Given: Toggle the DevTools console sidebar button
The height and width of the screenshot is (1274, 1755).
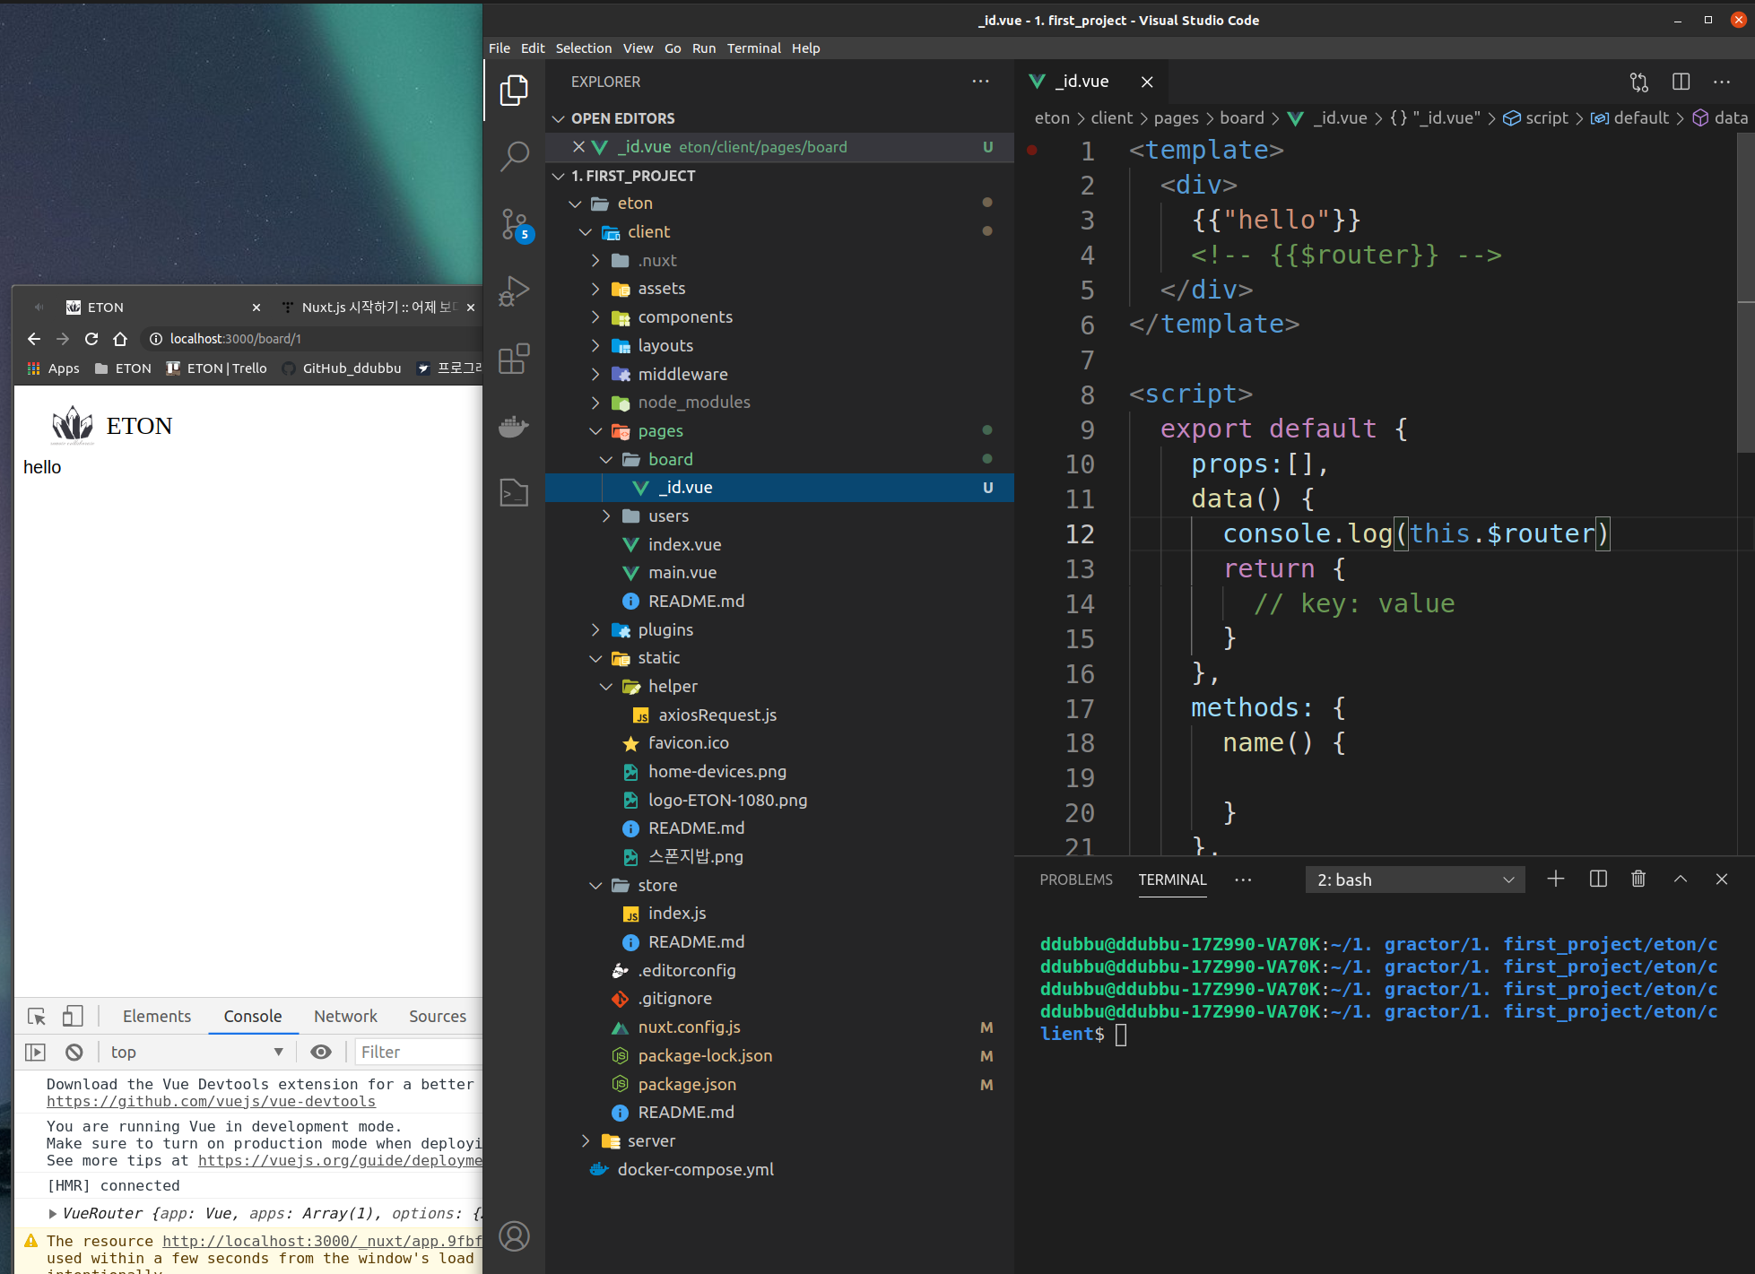Looking at the screenshot, I should click(x=35, y=1052).
